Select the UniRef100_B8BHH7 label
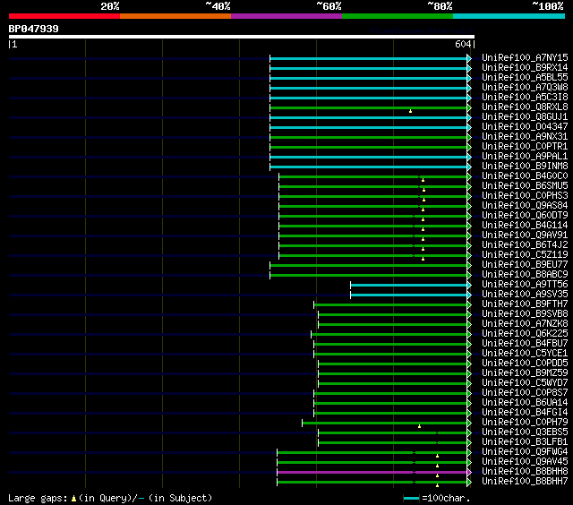 point(525,482)
